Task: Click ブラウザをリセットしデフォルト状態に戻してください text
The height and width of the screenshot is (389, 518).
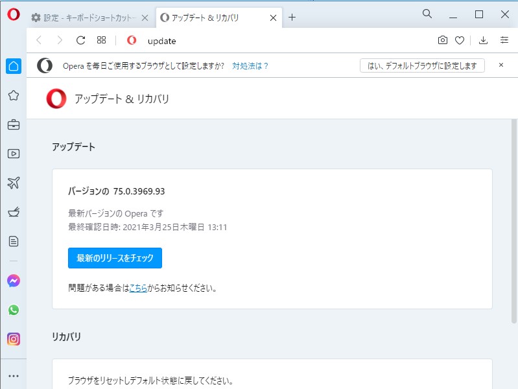Action: pos(150,381)
